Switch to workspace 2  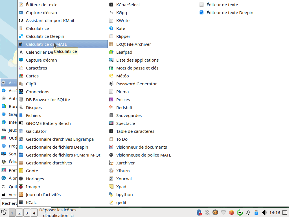(19, 213)
